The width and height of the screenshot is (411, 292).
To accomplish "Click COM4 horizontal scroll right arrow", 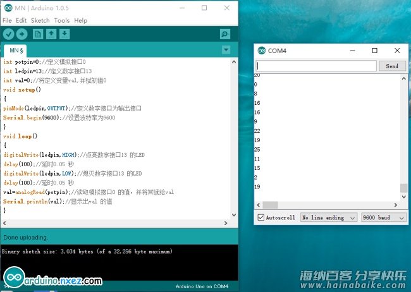I will (x=396, y=205).
